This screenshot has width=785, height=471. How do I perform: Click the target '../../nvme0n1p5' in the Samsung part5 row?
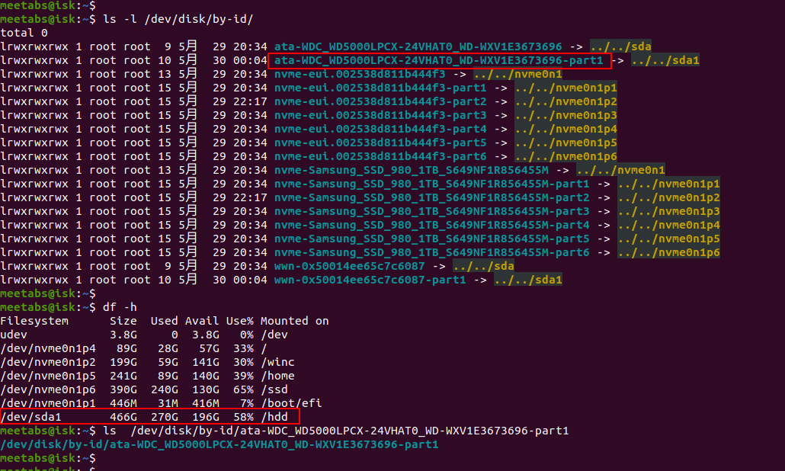(668, 239)
